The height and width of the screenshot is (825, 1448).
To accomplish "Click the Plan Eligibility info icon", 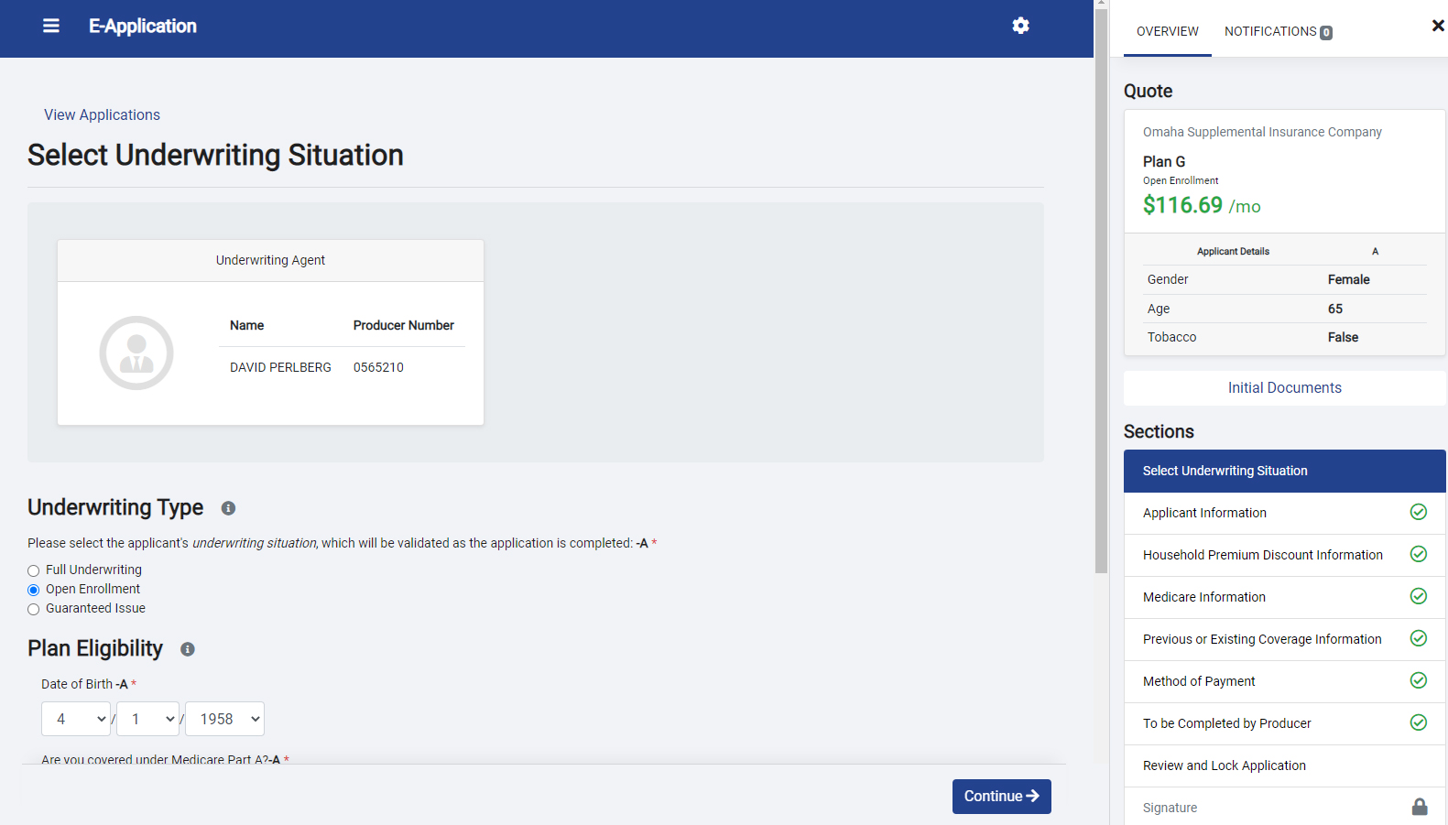I will pyautogui.click(x=188, y=649).
